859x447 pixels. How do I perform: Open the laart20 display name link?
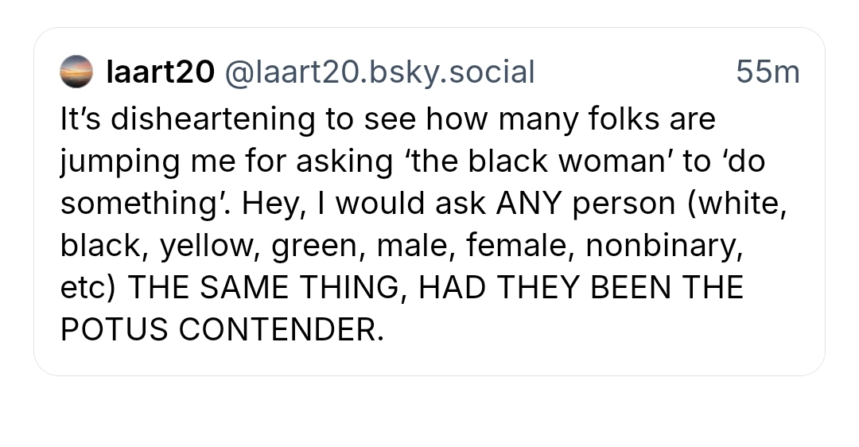click(x=161, y=72)
